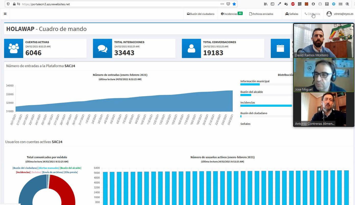355x205 pixels.
Task: Toggle the Alertas manuales legend entry
Action: pyautogui.click(x=49, y=168)
